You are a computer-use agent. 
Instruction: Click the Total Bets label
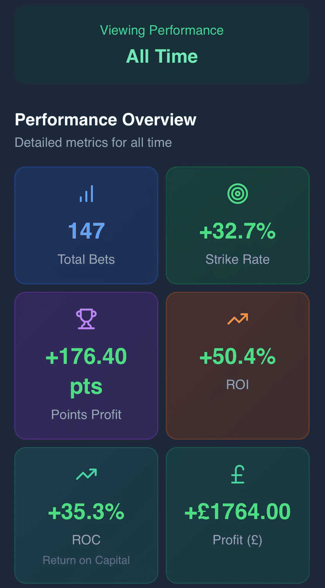pyautogui.click(x=86, y=259)
